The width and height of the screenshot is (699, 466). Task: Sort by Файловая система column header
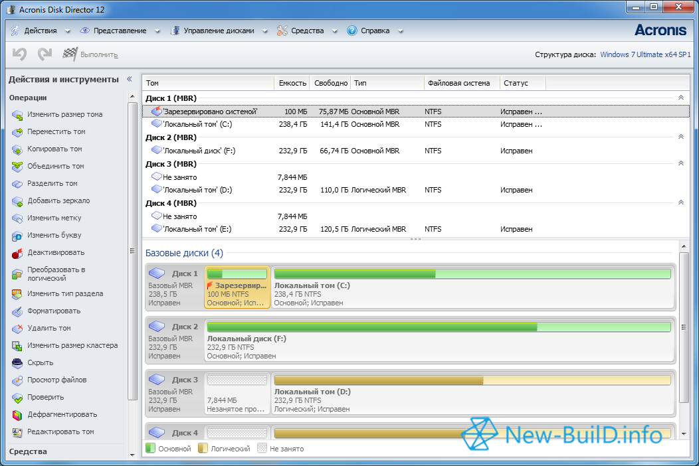click(x=462, y=83)
